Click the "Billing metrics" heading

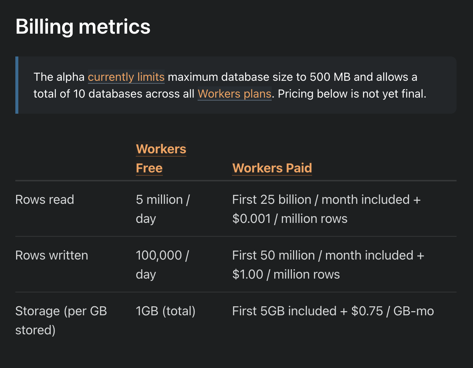pos(83,27)
